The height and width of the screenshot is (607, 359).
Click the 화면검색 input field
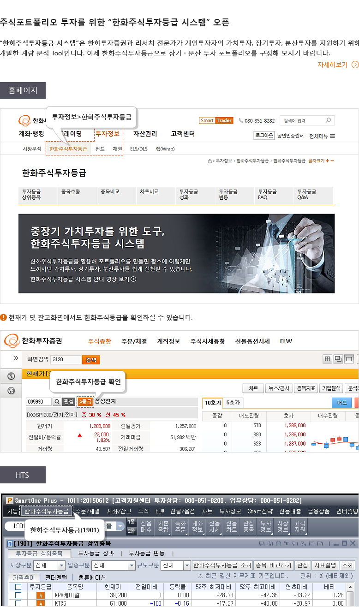65,359
